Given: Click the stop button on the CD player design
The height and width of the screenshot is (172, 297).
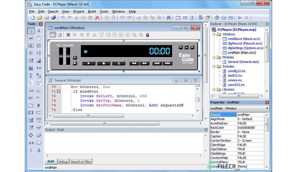Looking at the screenshot, I should (x=104, y=63).
